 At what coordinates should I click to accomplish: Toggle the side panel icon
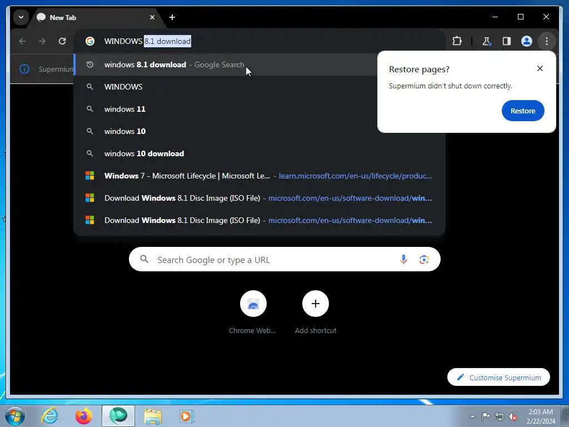tap(507, 41)
